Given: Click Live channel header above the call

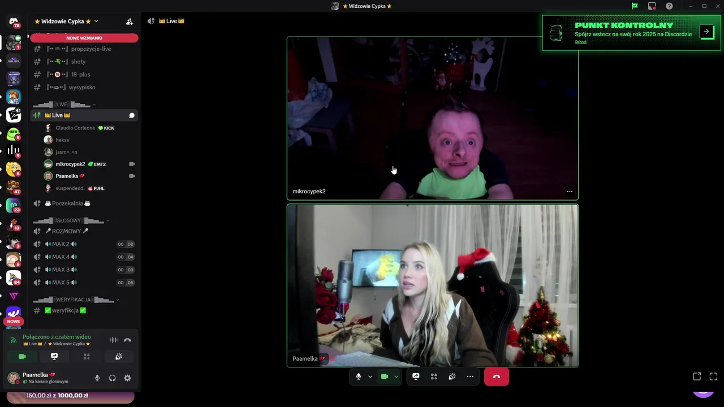Looking at the screenshot, I should (171, 21).
